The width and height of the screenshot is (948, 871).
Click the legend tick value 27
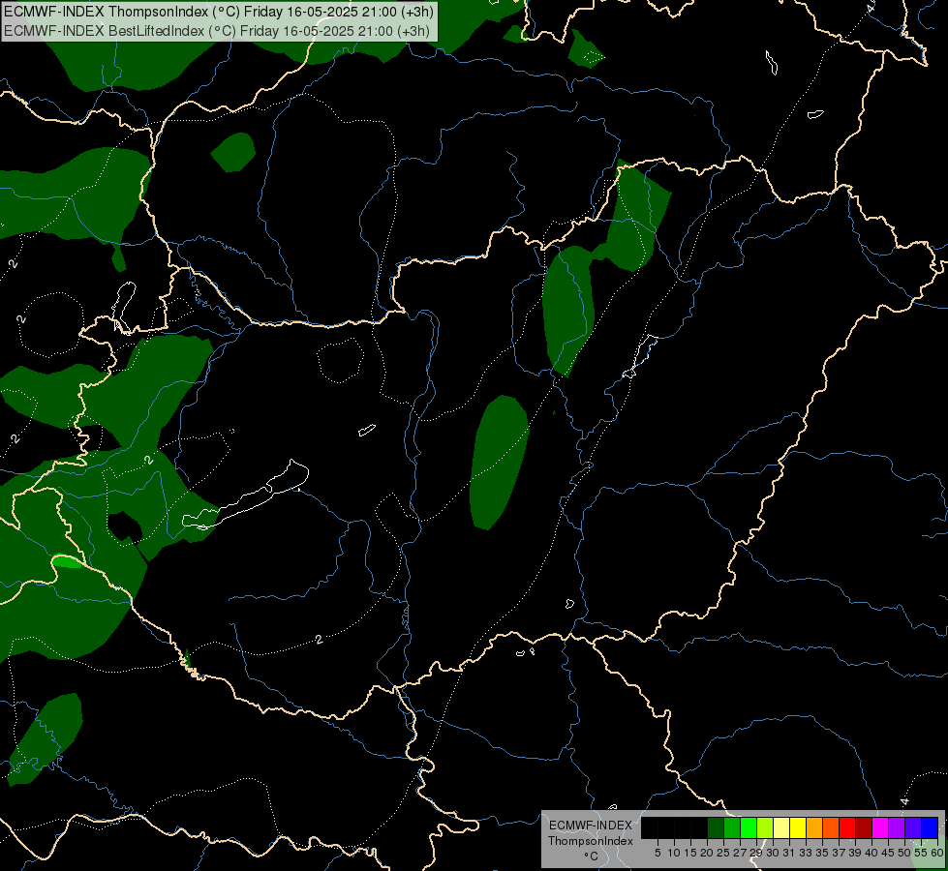click(x=740, y=853)
